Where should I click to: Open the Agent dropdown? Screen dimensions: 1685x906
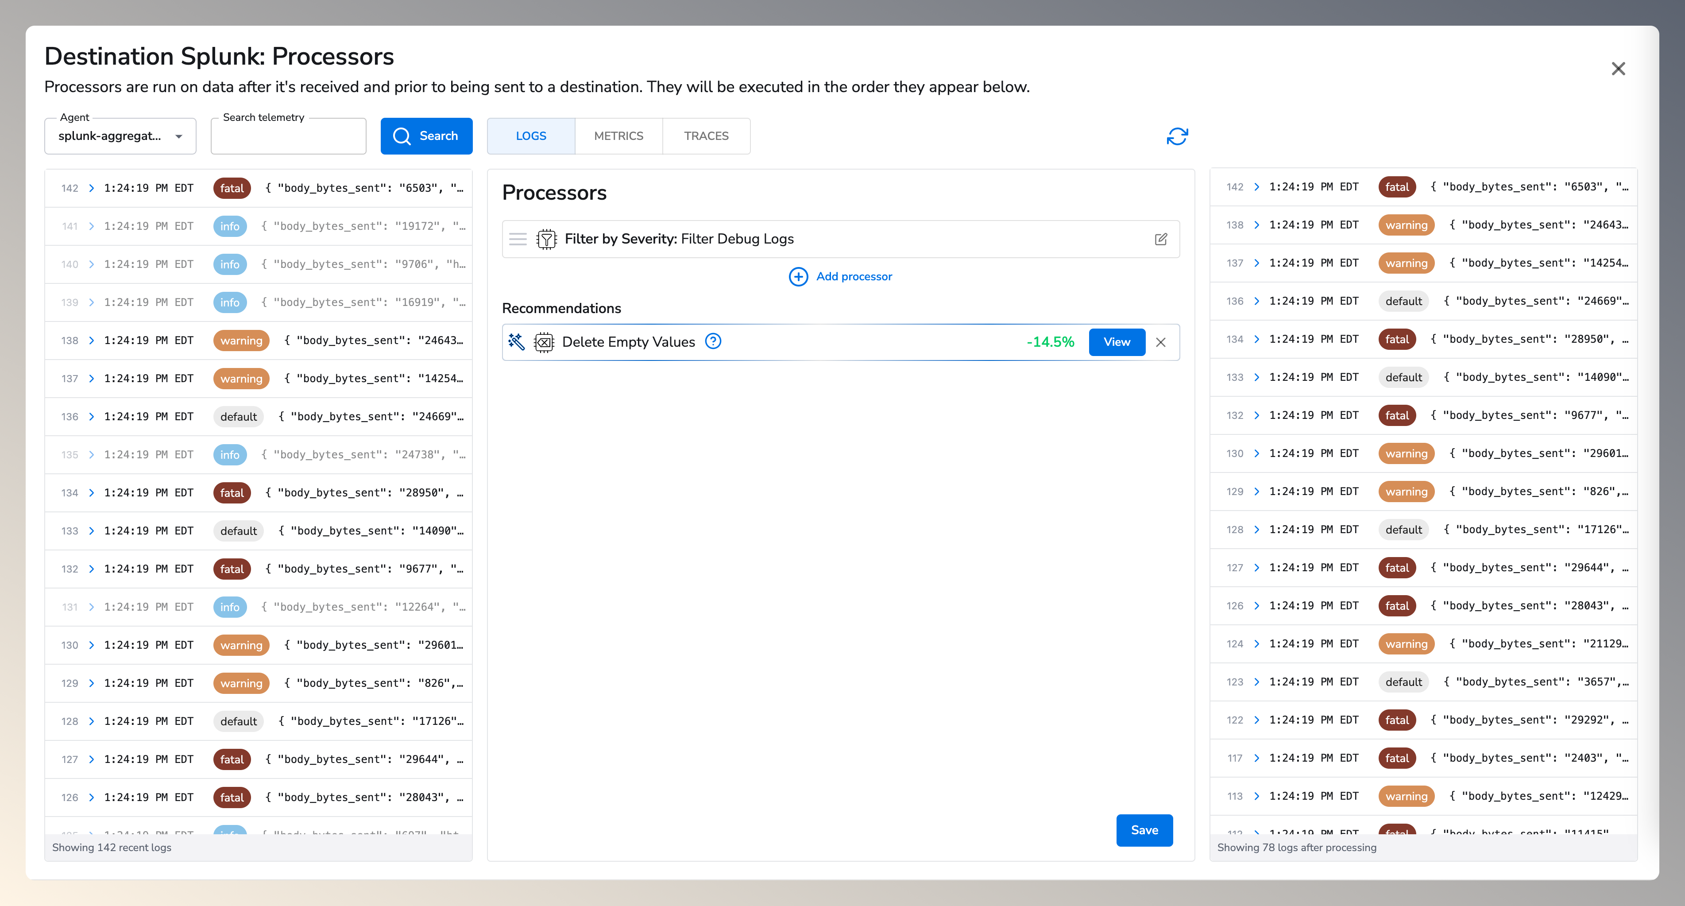point(120,136)
